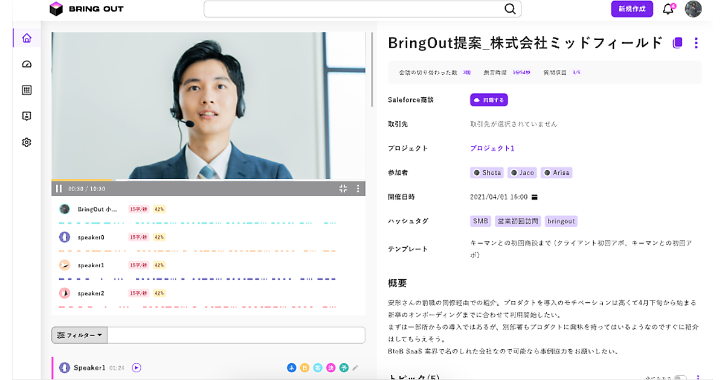Open the フィルター dropdown
The height and width of the screenshot is (380, 725).
tap(80, 335)
